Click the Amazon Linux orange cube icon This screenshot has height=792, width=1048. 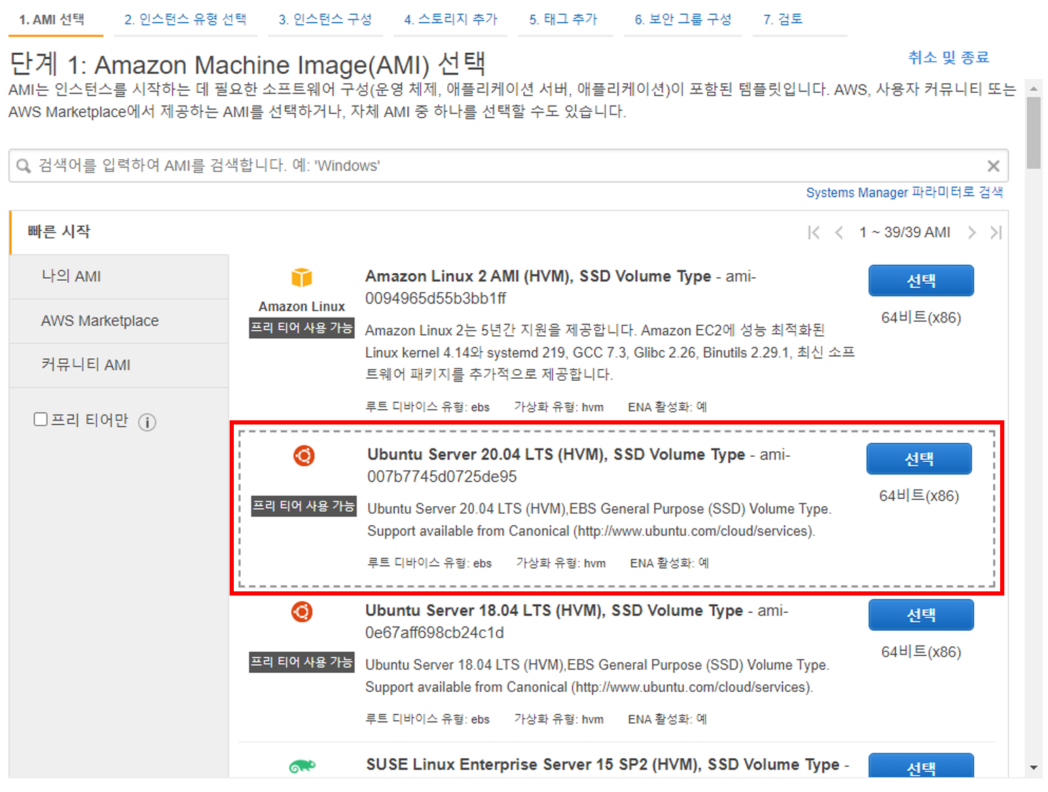(x=301, y=277)
